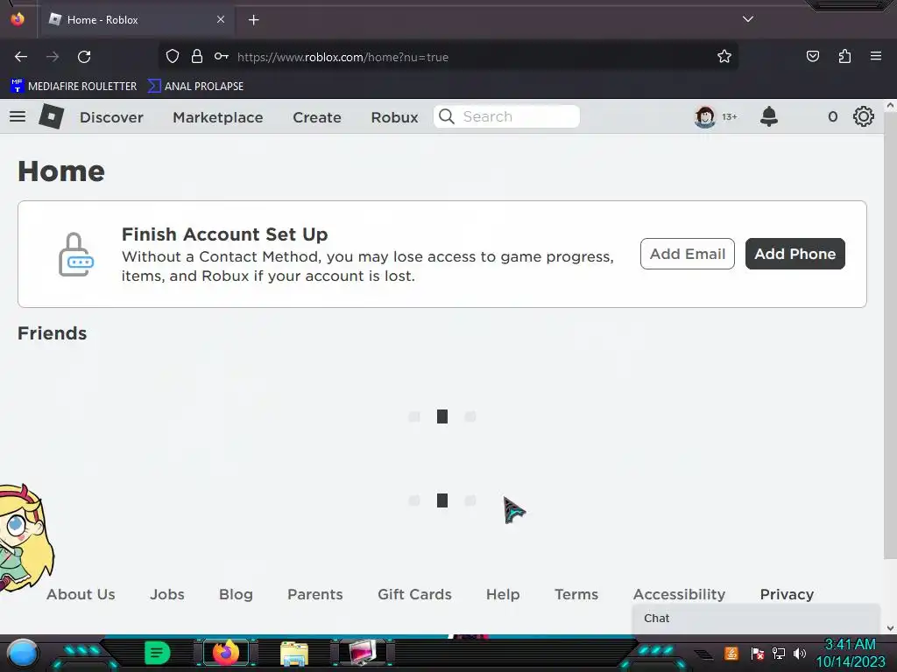This screenshot has height=672, width=897.
Task: Open the Jobs footer link
Action: (x=167, y=594)
